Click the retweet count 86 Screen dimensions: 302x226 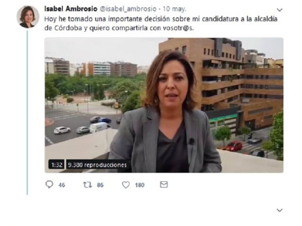[100, 185]
